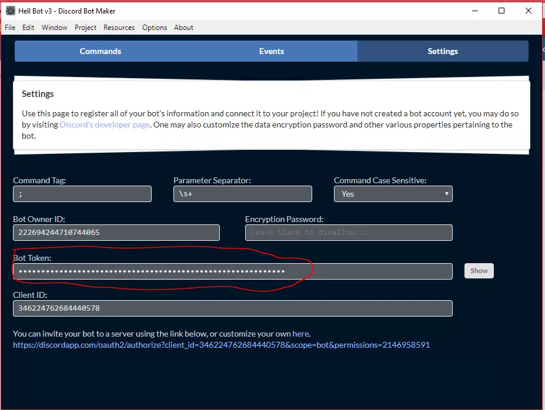Click the 'Parameter Separator:' label
The width and height of the screenshot is (545, 410).
(212, 180)
